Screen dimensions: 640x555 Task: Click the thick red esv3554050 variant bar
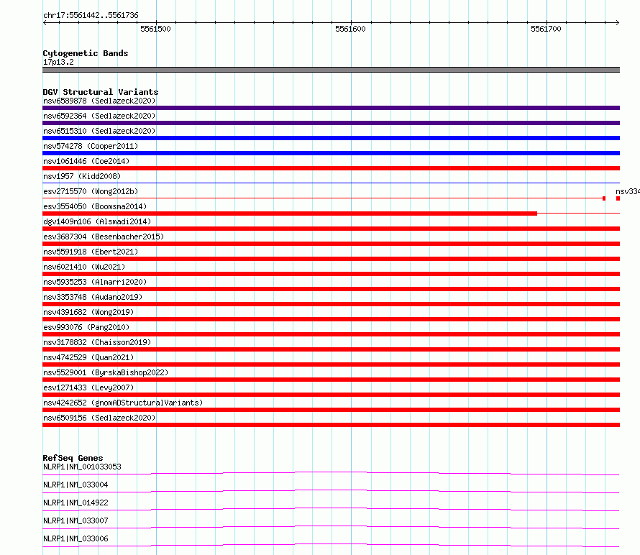290,214
